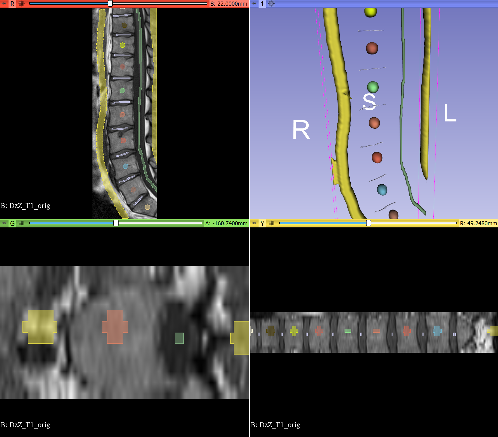The height and width of the screenshot is (437, 498).
Task: Click the A: -160.7400mm offset field
Action: (226, 223)
